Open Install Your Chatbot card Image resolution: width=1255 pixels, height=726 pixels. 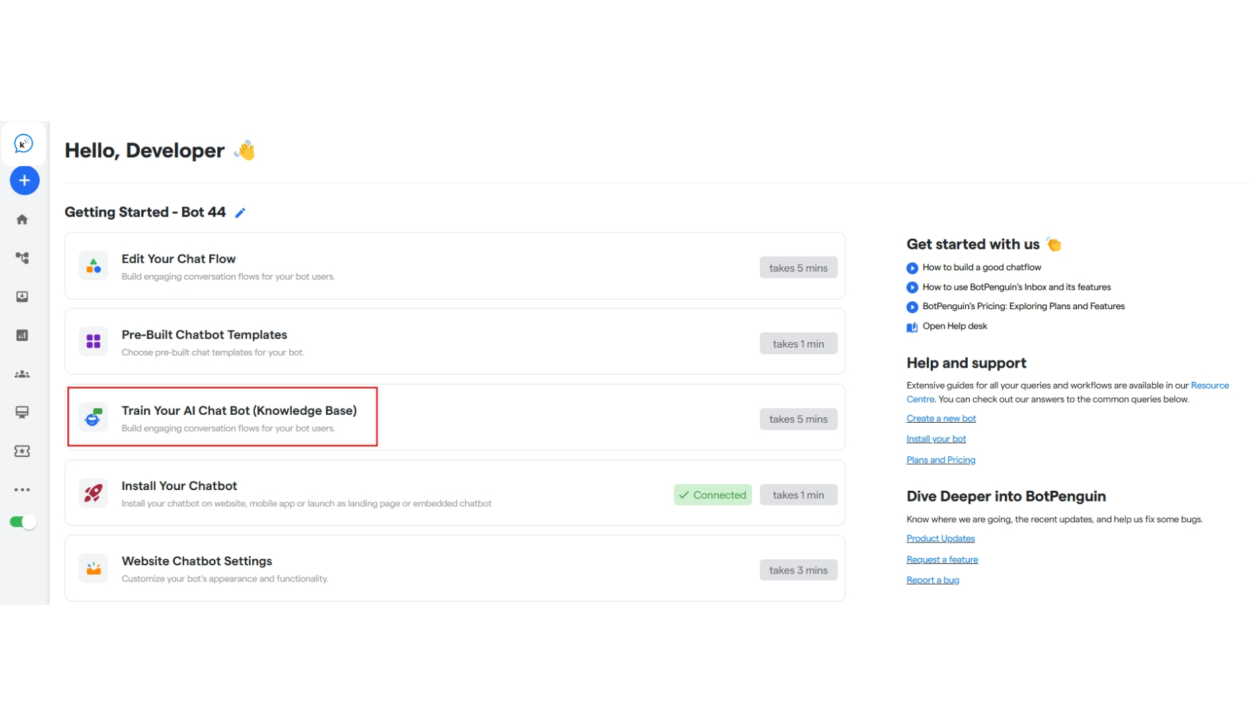[455, 493]
